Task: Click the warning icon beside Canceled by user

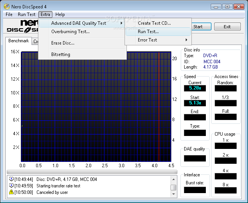Action: coord(11,192)
